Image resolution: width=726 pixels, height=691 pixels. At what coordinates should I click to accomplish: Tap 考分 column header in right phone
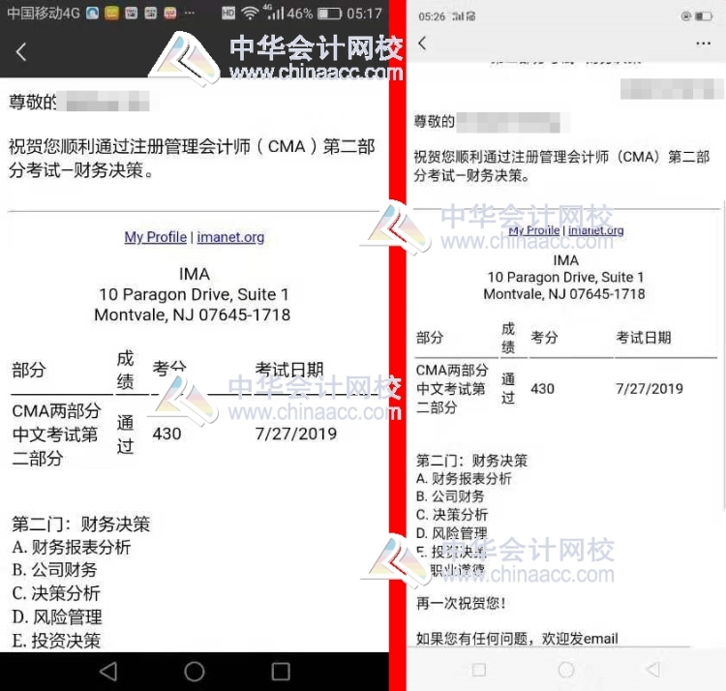click(544, 338)
